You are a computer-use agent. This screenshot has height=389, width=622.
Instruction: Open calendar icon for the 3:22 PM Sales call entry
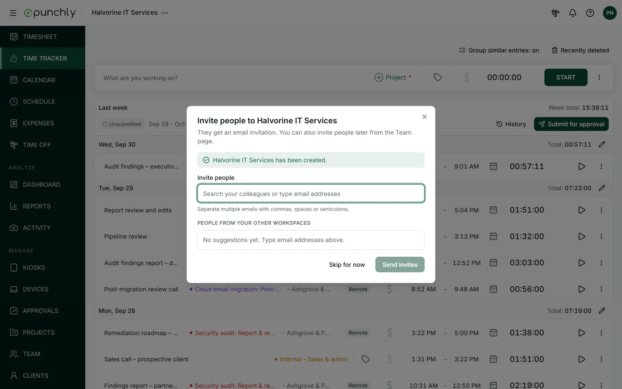point(493,359)
